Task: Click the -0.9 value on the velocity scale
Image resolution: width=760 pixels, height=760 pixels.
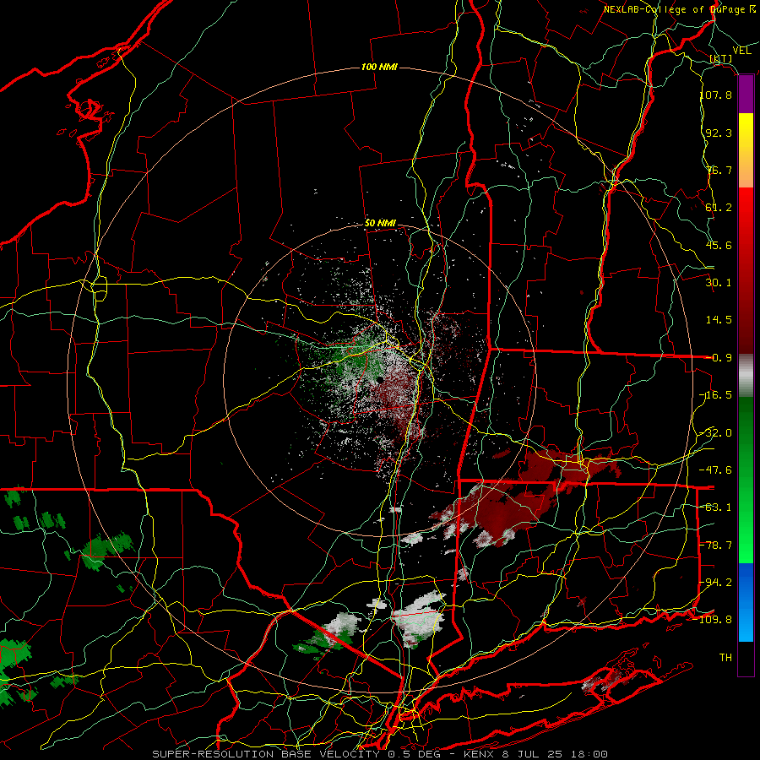Action: click(719, 358)
